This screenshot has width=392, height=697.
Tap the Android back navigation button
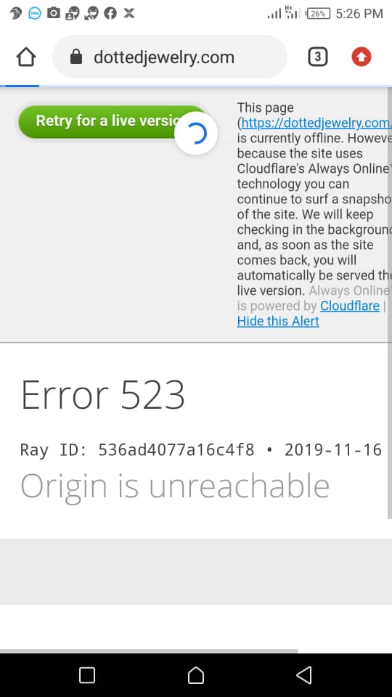[304, 675]
